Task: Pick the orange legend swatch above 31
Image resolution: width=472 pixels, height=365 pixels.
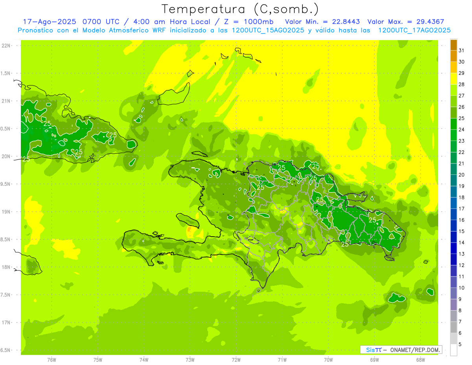Action: click(454, 45)
